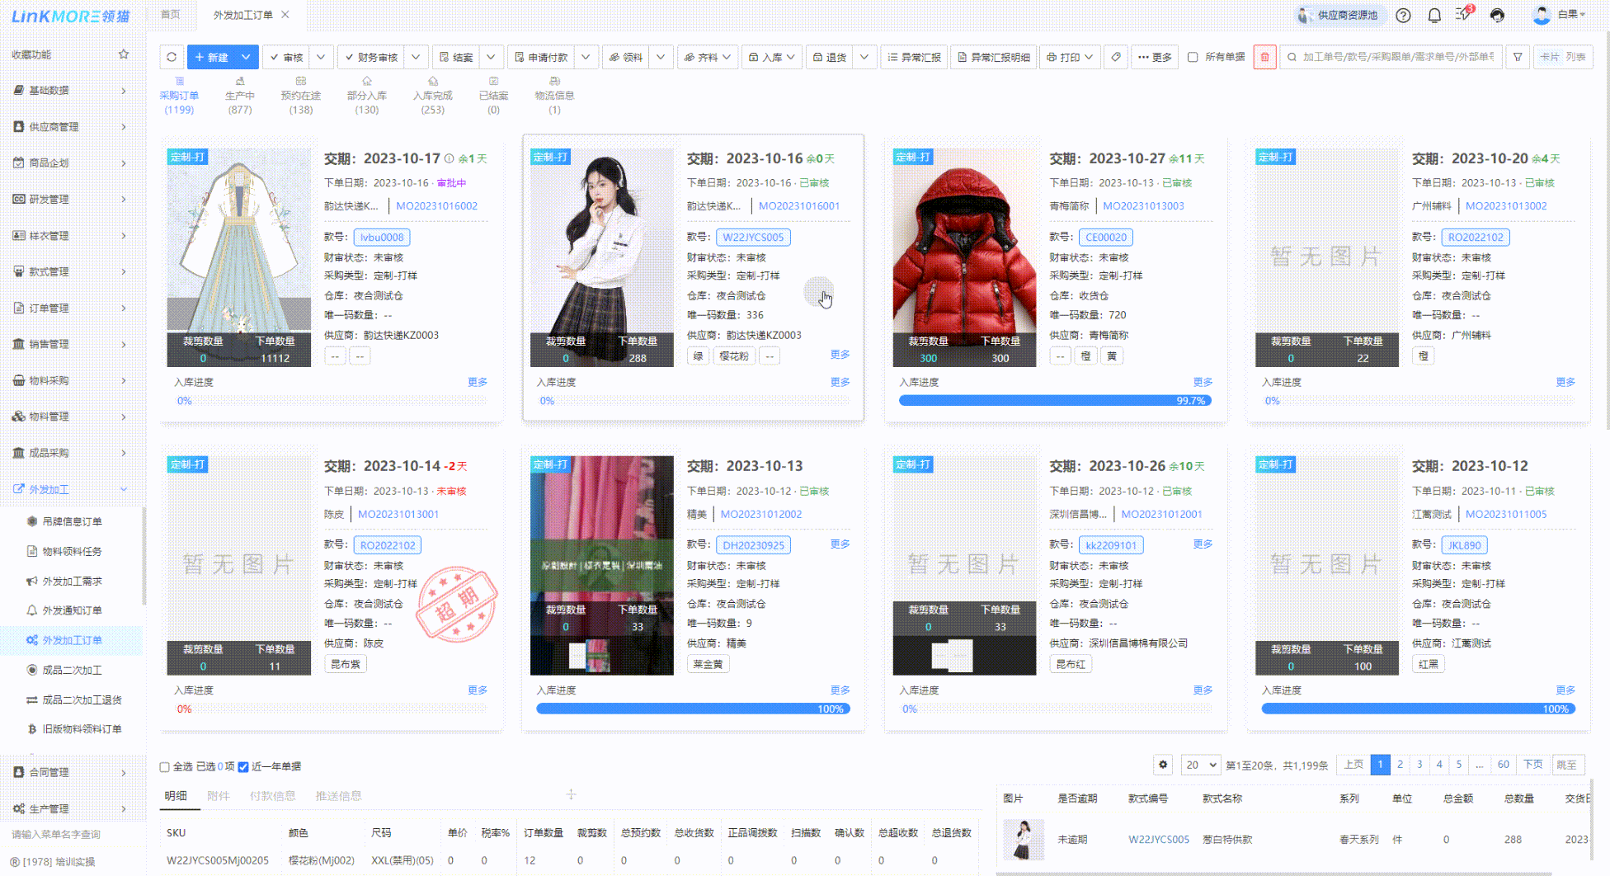Switch to 付款信息 detail tab
Image resolution: width=1610 pixels, height=876 pixels.
272,795
